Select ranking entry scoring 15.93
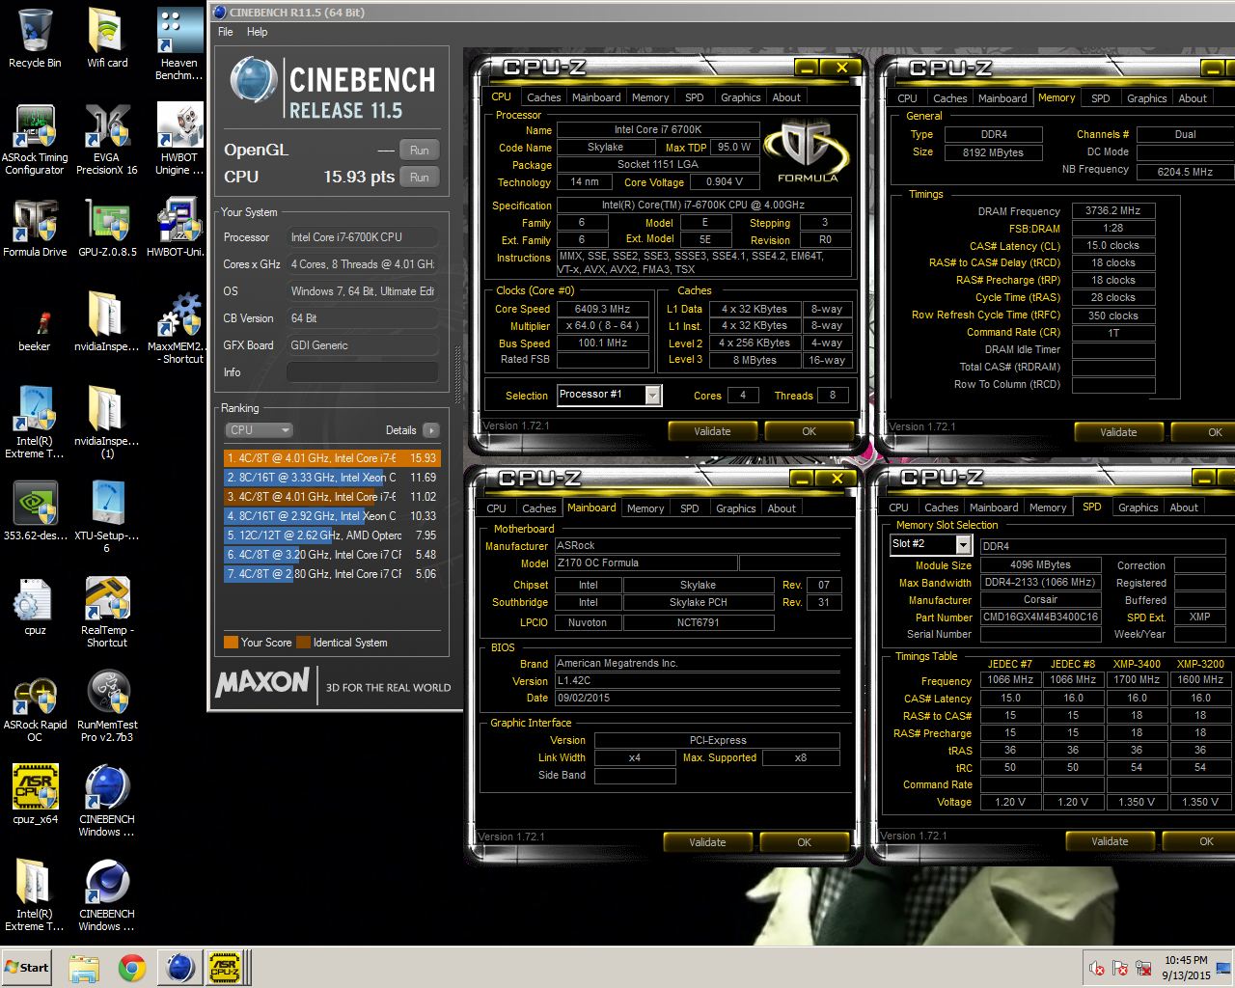The width and height of the screenshot is (1235, 988). (x=332, y=458)
